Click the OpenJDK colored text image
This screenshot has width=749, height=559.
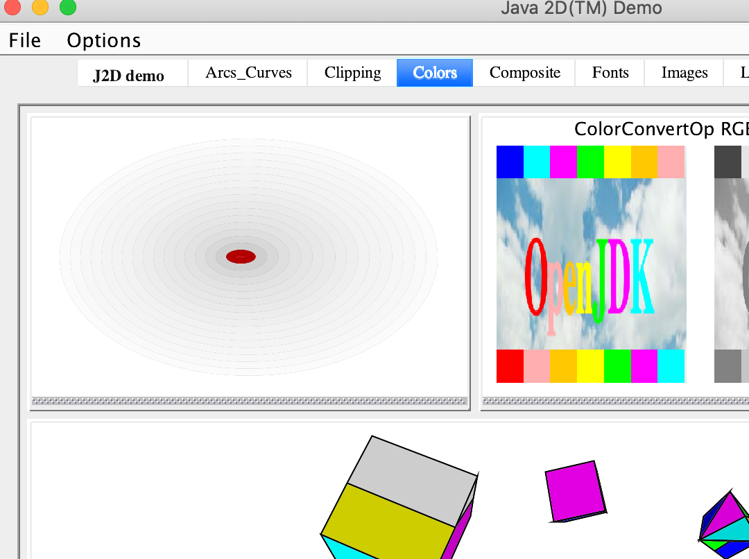coord(589,277)
